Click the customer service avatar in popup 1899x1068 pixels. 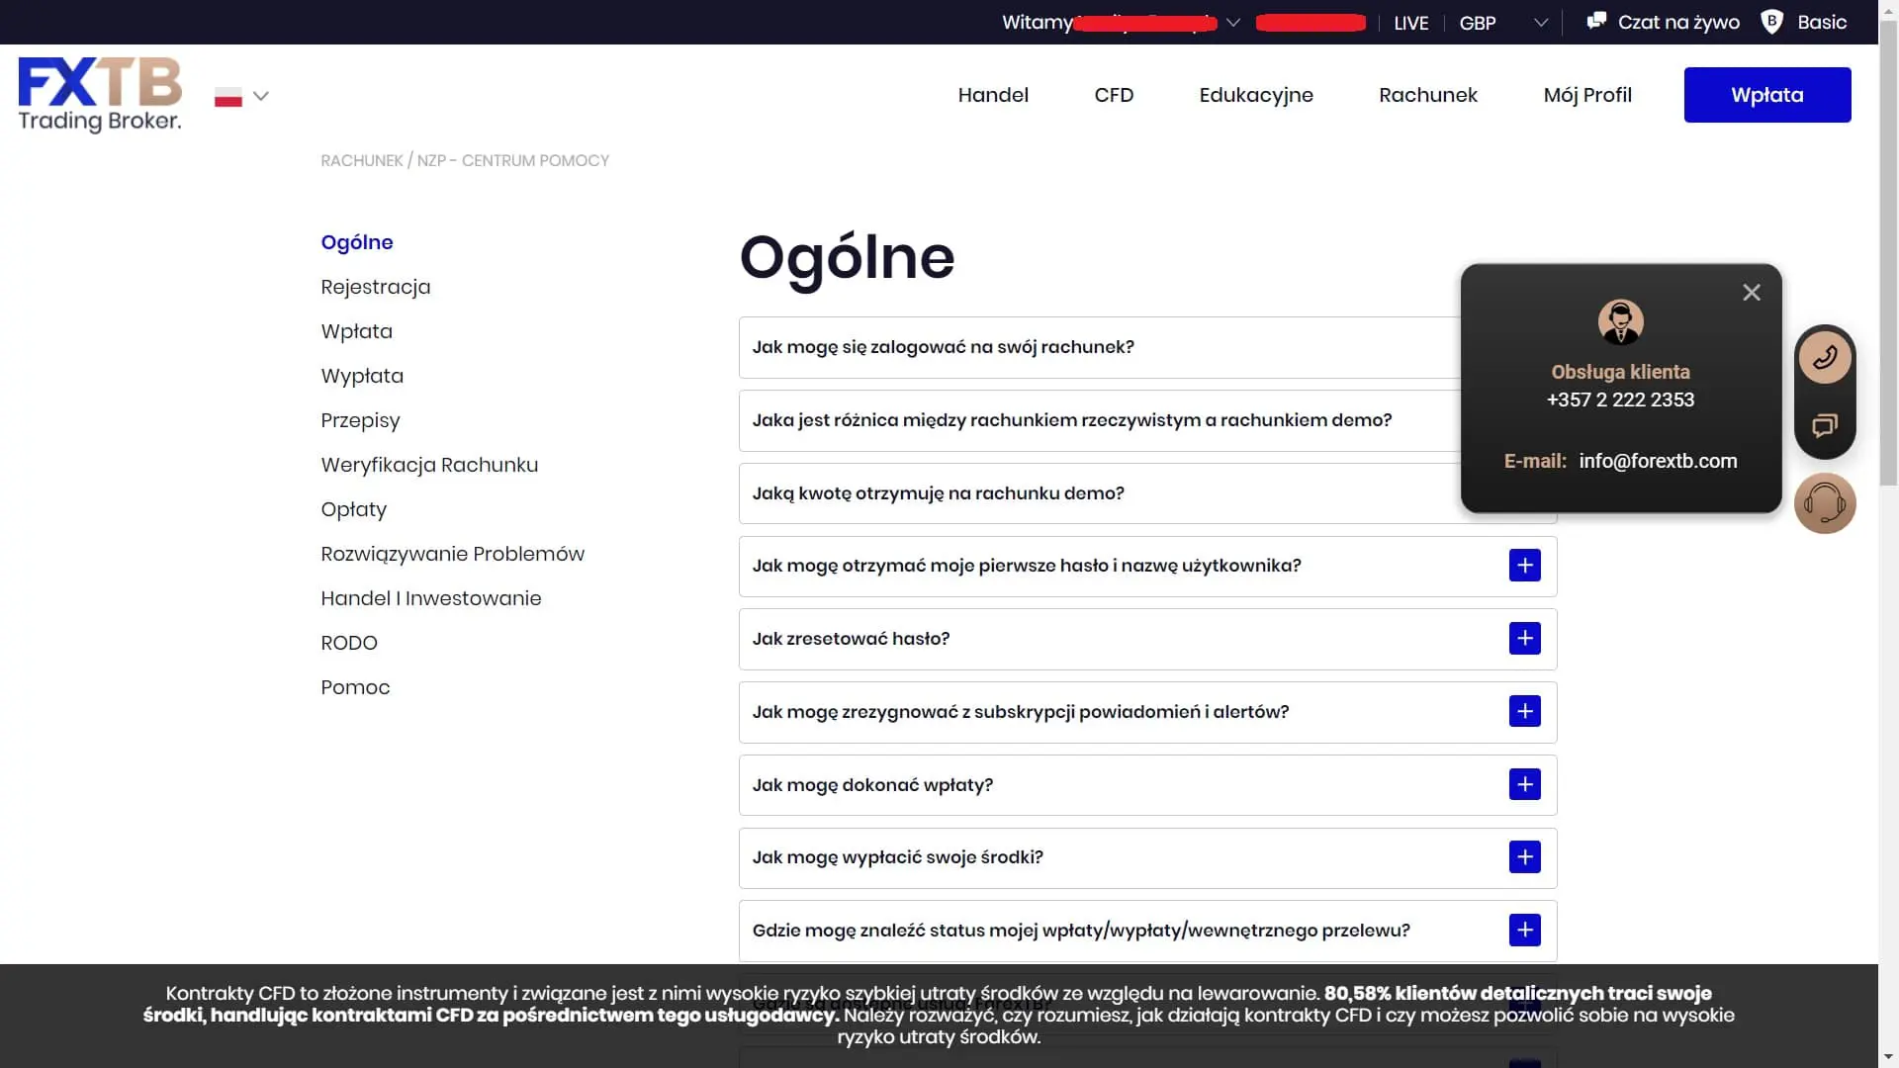[x=1620, y=321]
